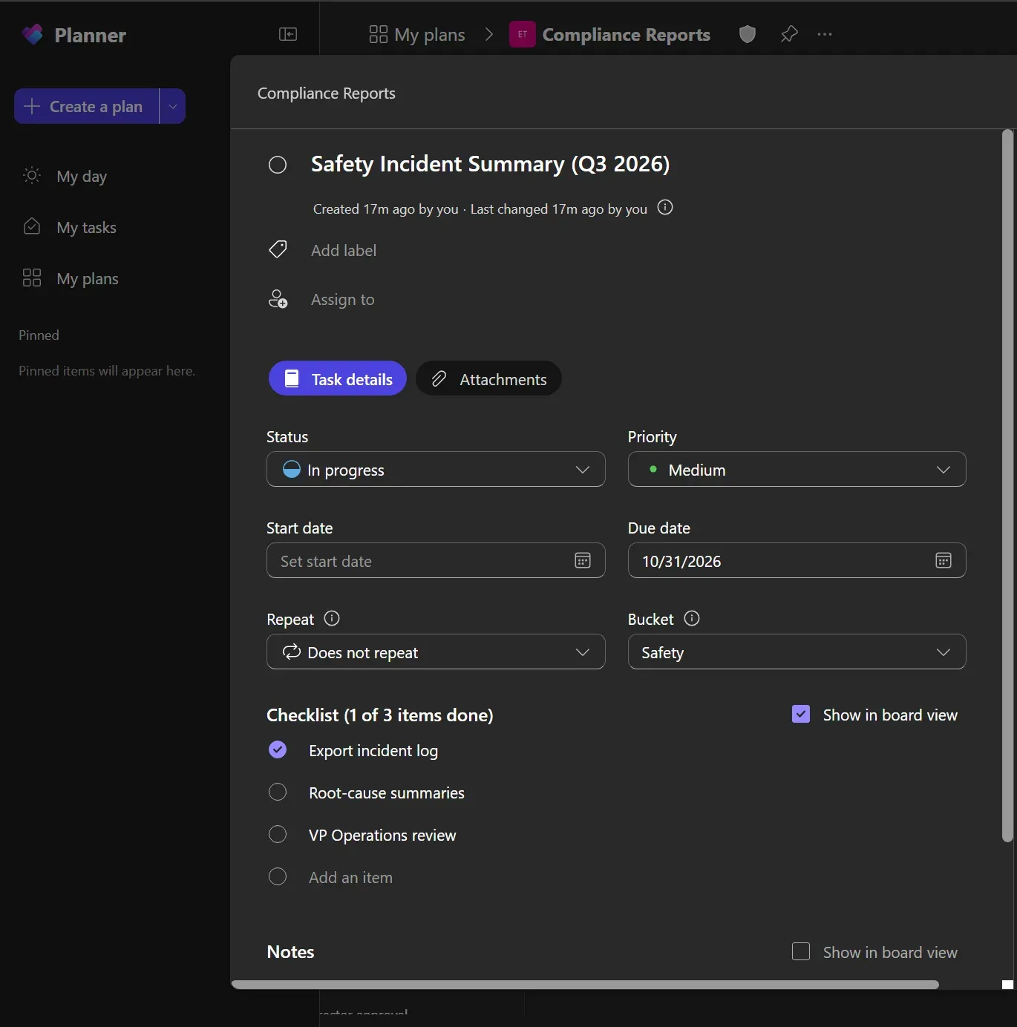1017x1027 pixels.
Task: Click the task history info icon
Action: 665,208
